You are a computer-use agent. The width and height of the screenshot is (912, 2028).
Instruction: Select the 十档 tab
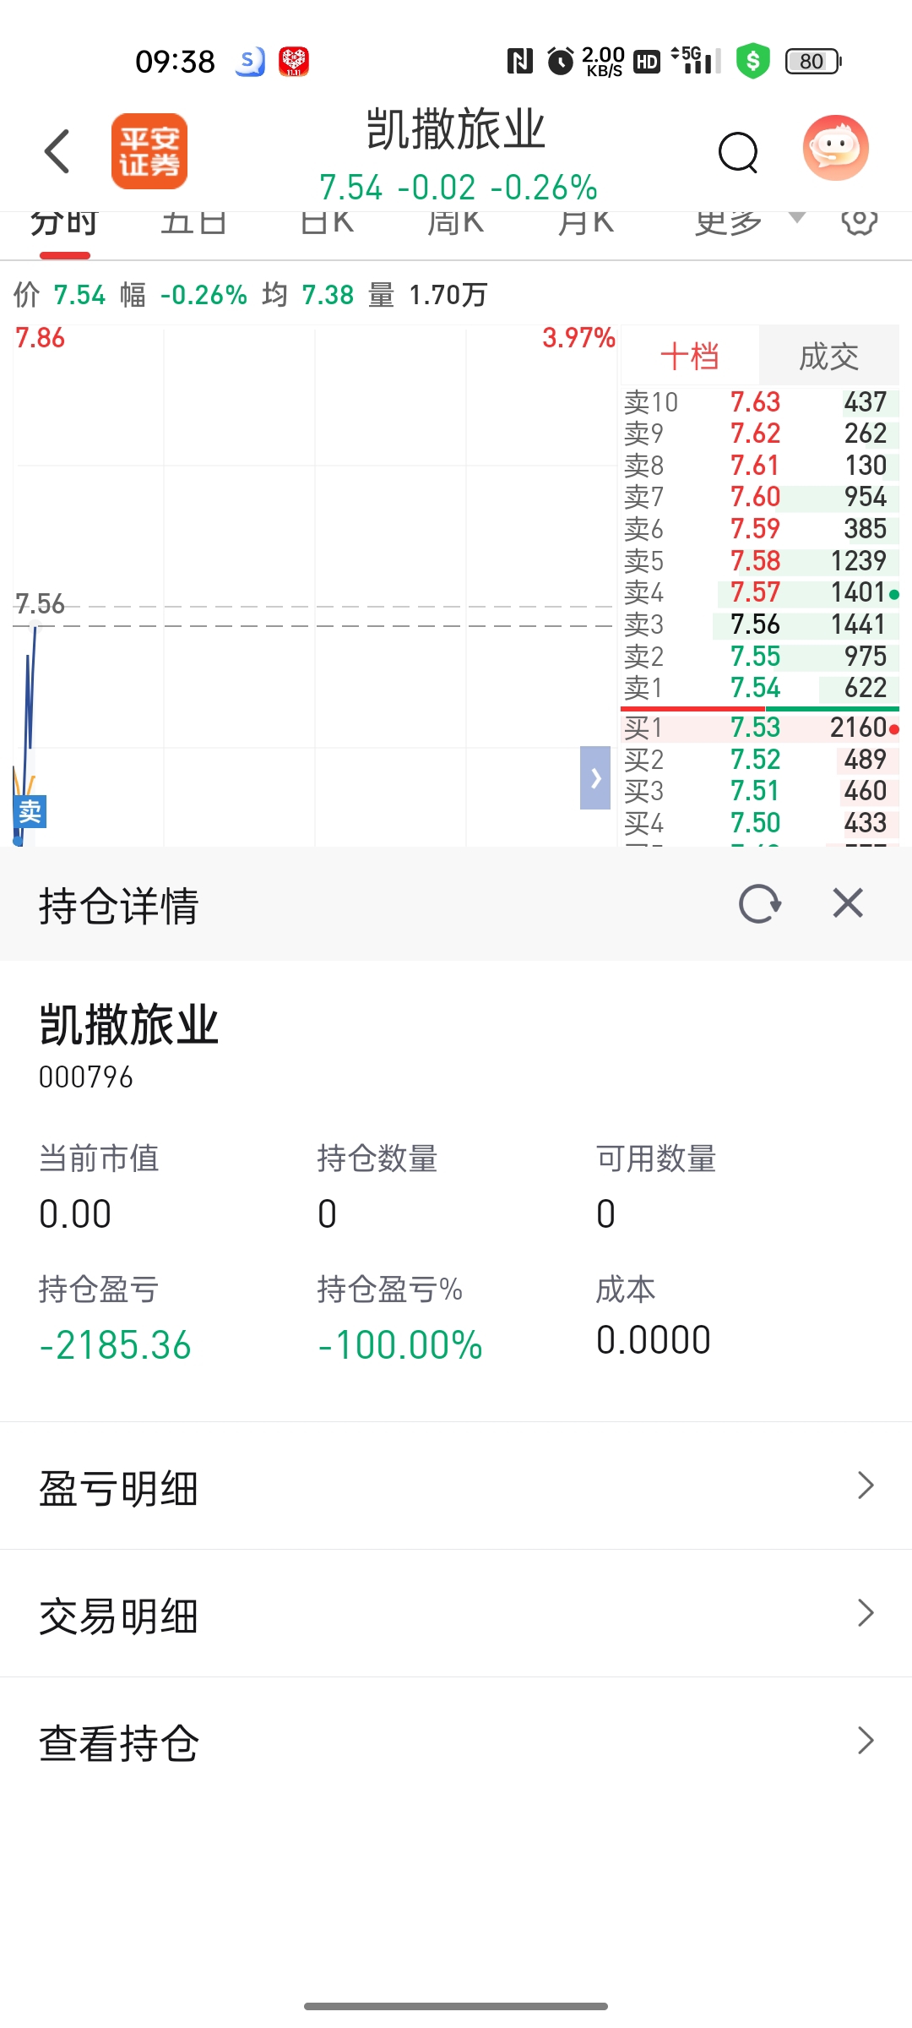click(690, 356)
